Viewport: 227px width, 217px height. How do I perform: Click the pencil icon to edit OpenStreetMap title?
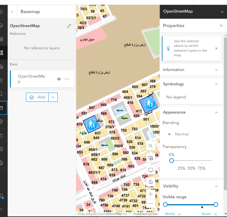[69, 26]
